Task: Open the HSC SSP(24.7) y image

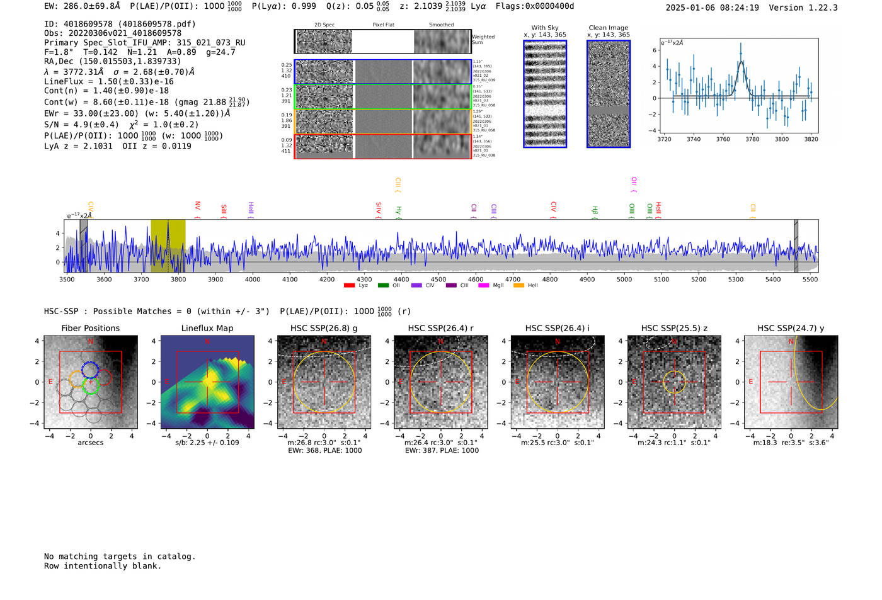Action: (x=791, y=382)
